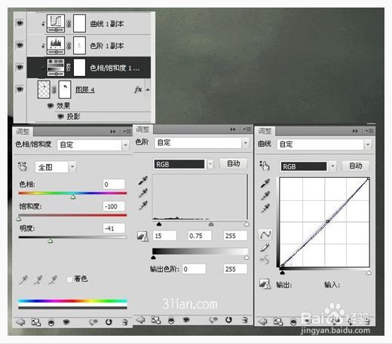Select the draw curve pencil tool
The height and width of the screenshot is (344, 392).
265,248
